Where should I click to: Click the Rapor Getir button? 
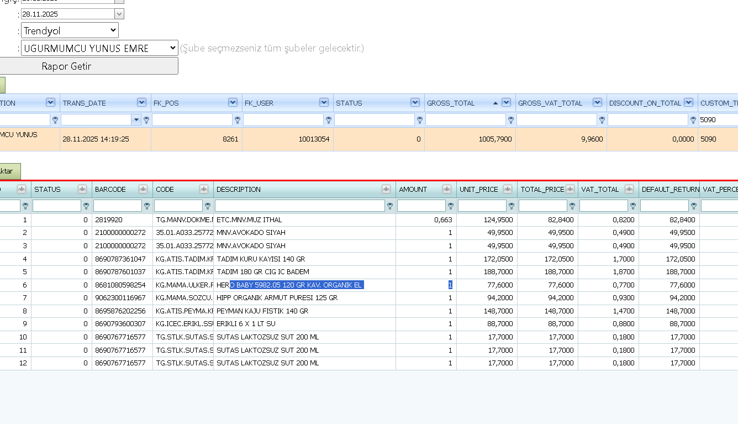(x=88, y=66)
